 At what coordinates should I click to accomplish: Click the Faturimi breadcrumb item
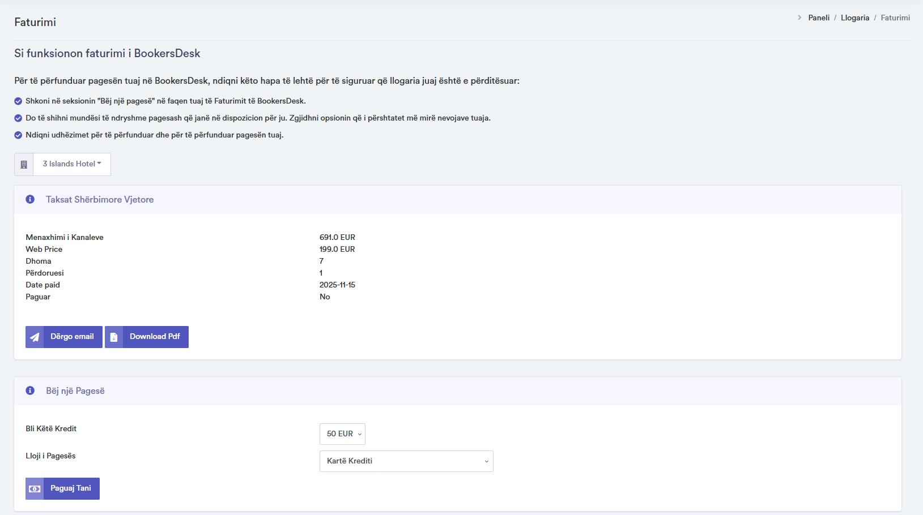(x=895, y=18)
